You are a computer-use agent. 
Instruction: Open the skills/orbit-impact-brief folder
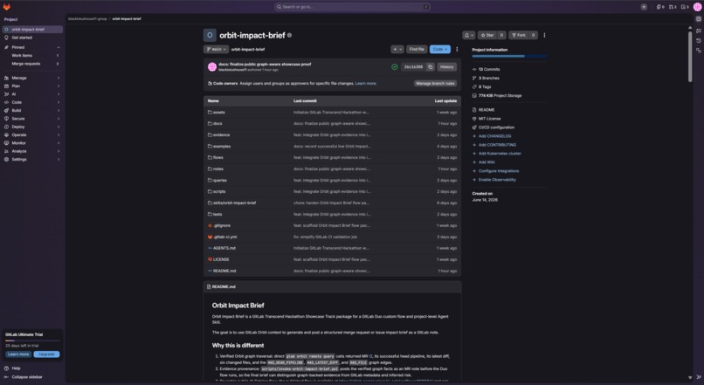(234, 203)
